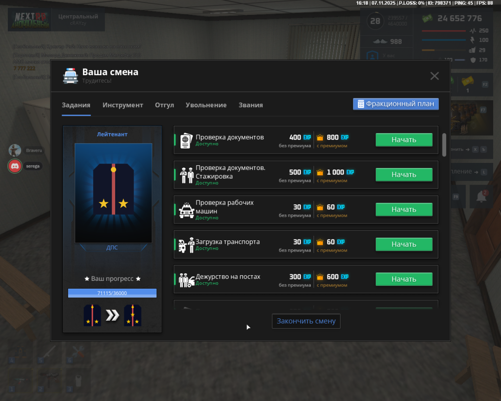This screenshot has height=401, width=501.
Task: Go to the Звания tab
Action: pyautogui.click(x=250, y=105)
